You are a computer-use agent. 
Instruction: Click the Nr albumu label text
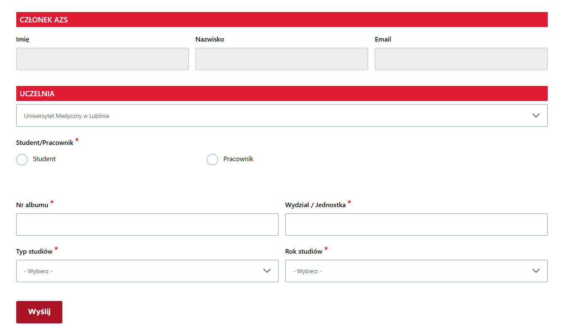[32, 205]
